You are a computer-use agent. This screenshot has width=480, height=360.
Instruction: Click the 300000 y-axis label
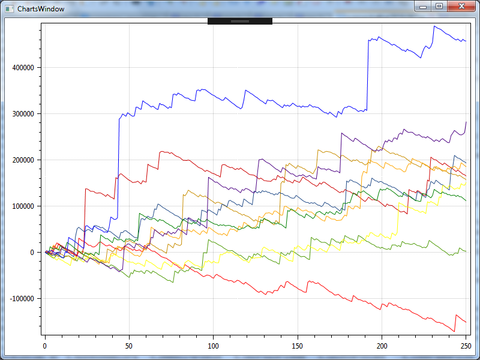(x=23, y=114)
